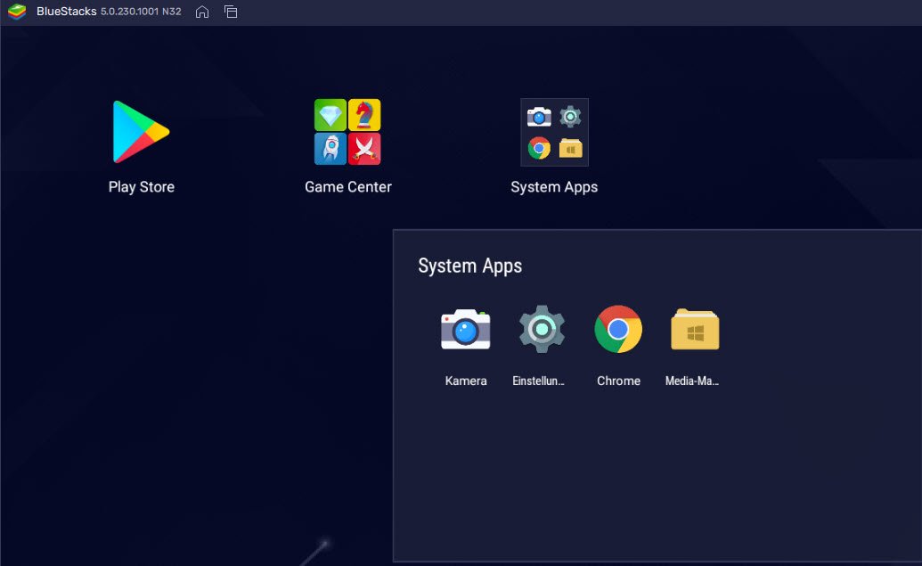Go to BlueStacks home screen

pos(201,12)
